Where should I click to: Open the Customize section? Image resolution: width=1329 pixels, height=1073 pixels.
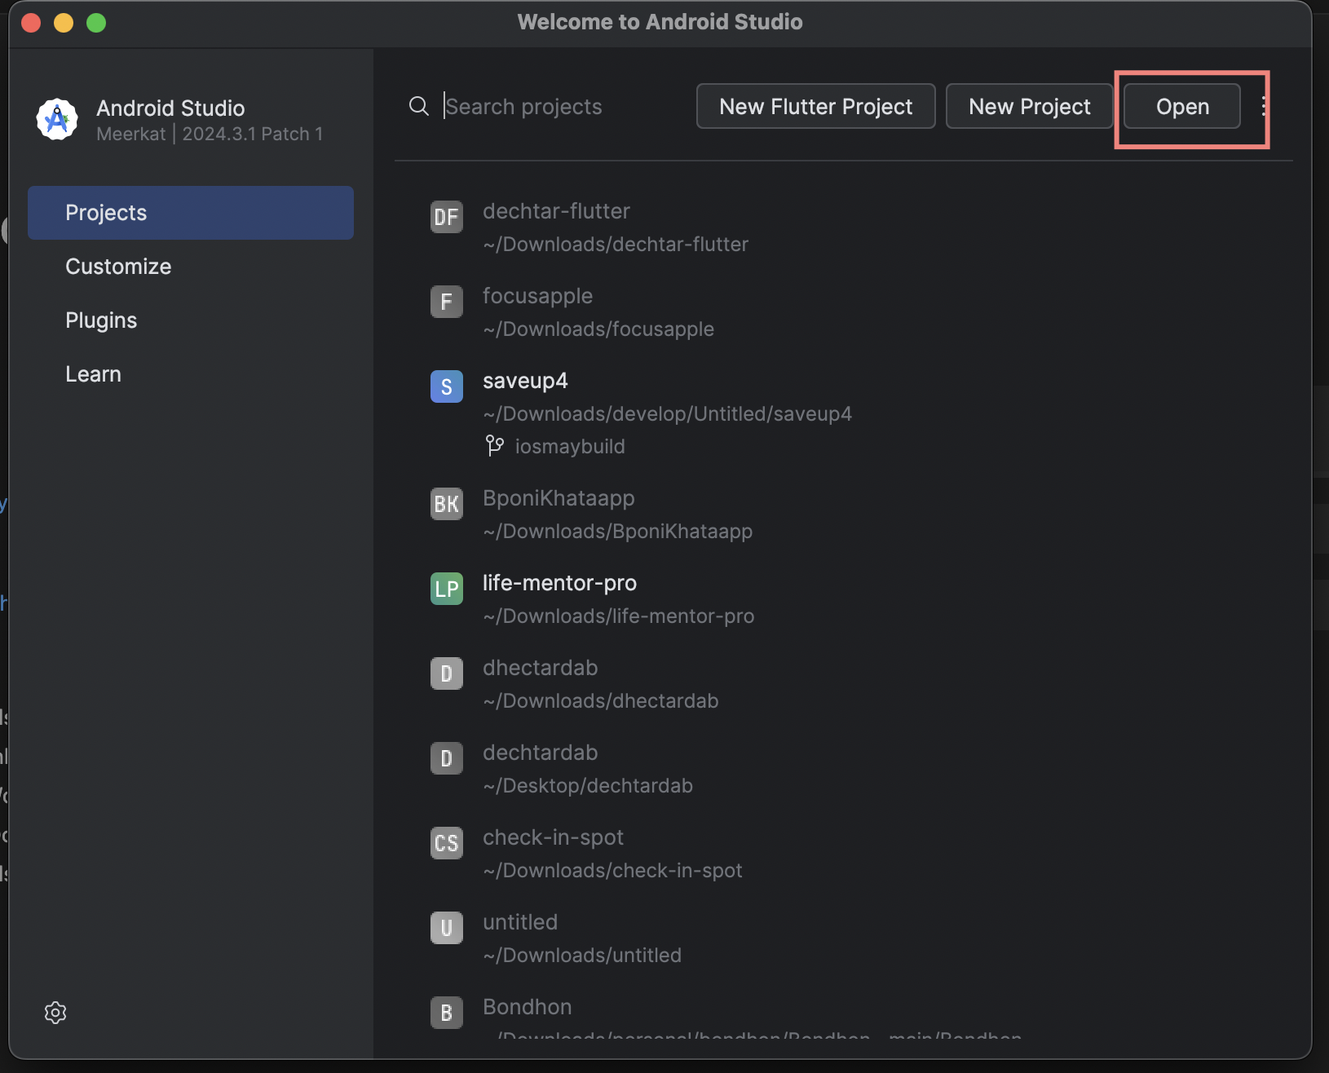click(x=118, y=266)
